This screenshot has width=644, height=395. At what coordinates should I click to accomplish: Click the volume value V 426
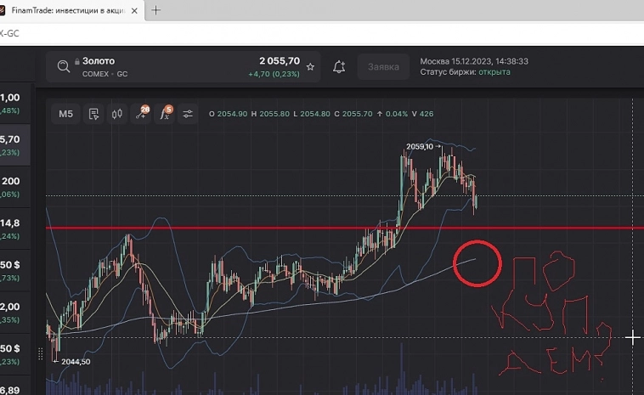click(x=422, y=114)
